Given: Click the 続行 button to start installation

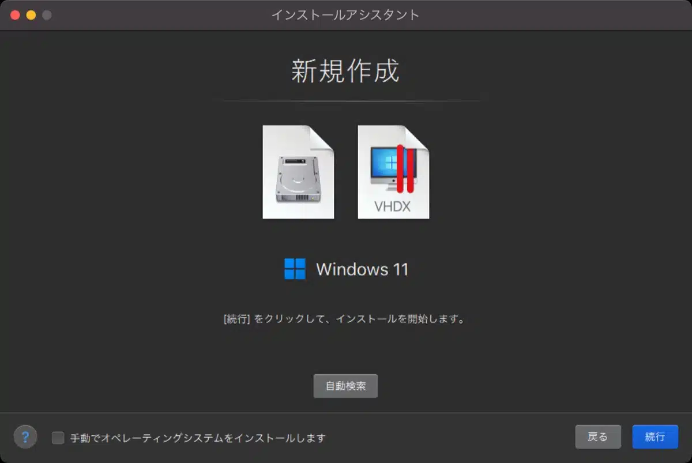Looking at the screenshot, I should (655, 436).
